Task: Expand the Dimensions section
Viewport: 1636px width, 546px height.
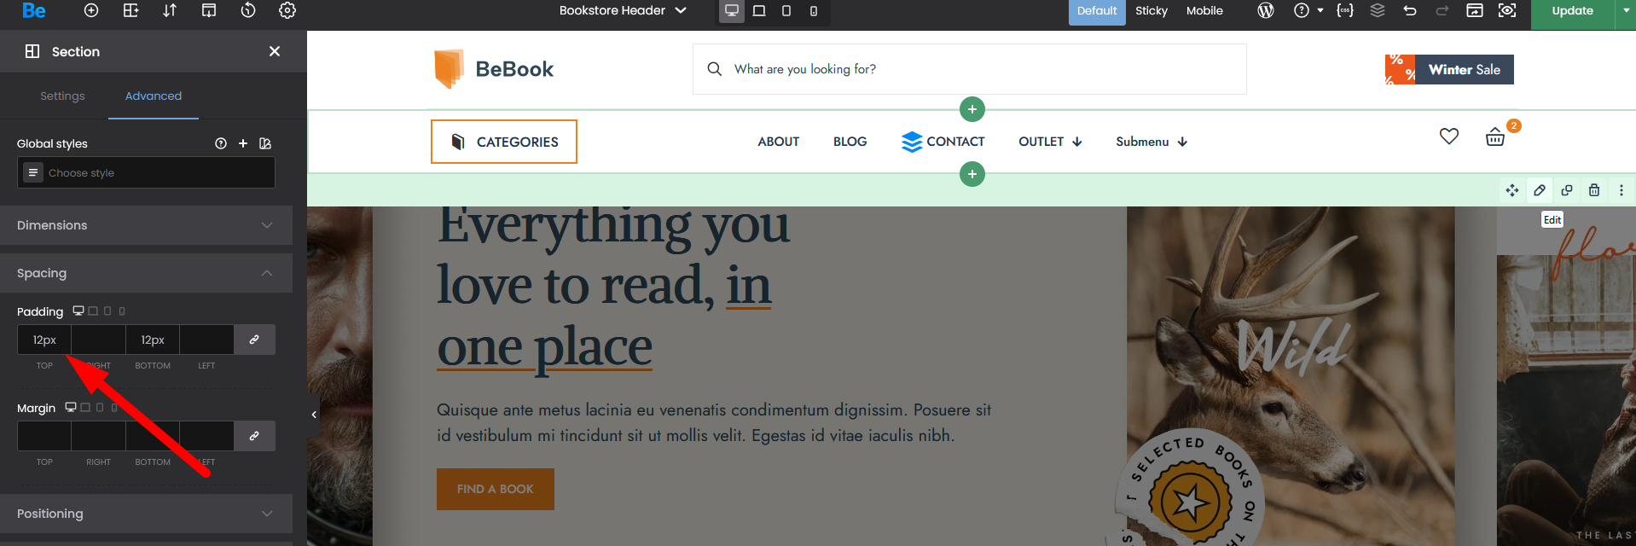Action: pos(146,225)
